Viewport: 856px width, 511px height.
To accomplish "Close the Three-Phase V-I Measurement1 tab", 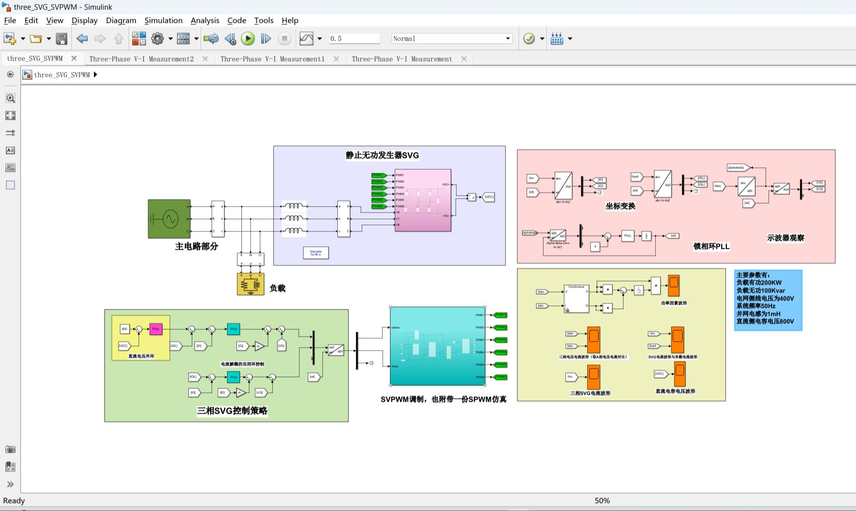I will tap(336, 59).
